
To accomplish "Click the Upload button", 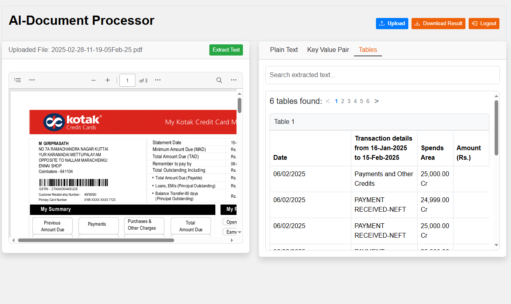I will point(392,24).
